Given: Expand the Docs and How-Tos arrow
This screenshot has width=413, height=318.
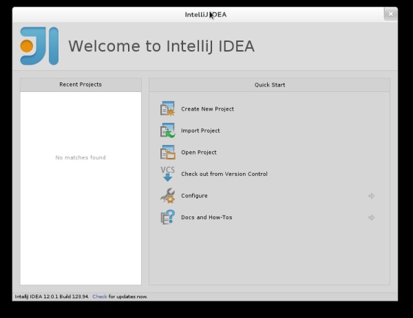Looking at the screenshot, I should (x=372, y=218).
